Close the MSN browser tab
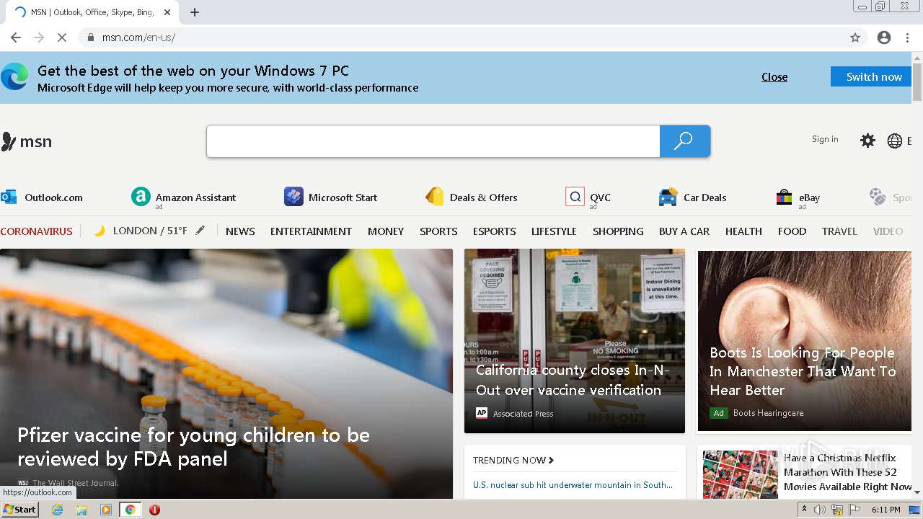Screen dimensions: 923x519 pyautogui.click(x=167, y=12)
